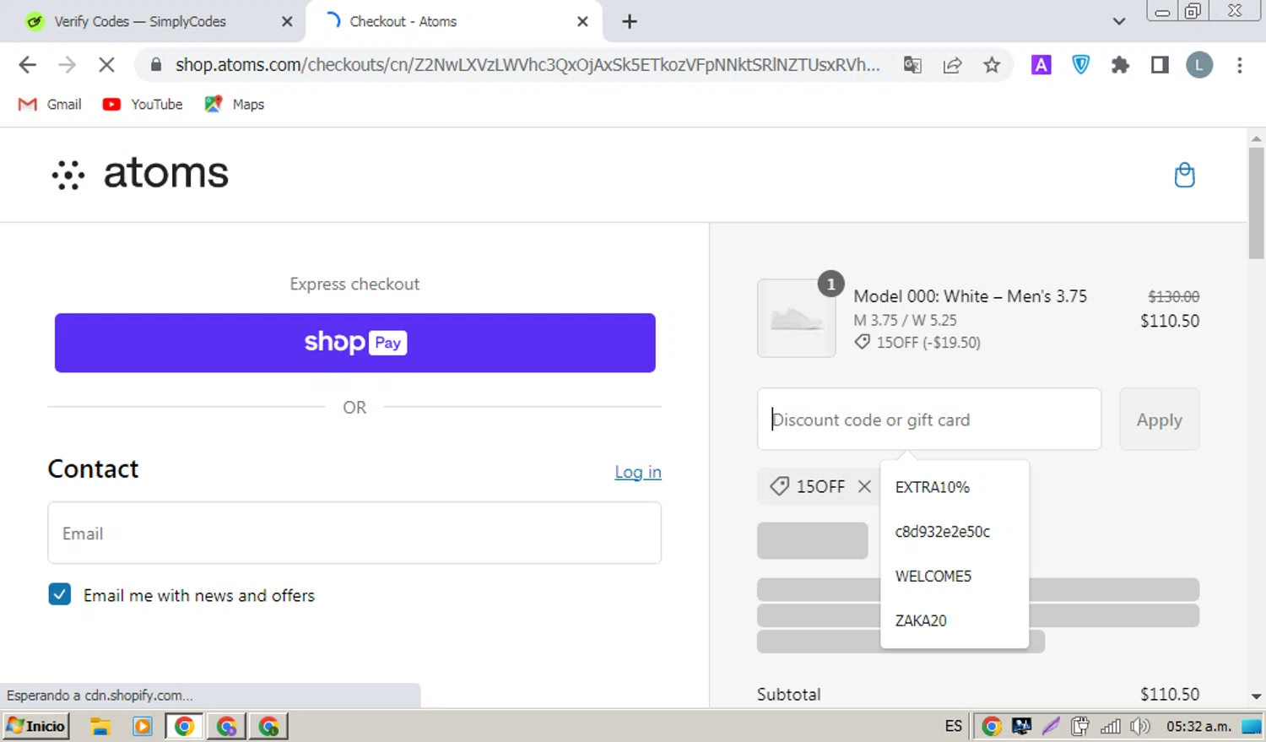Click the Email input field

pos(354,533)
